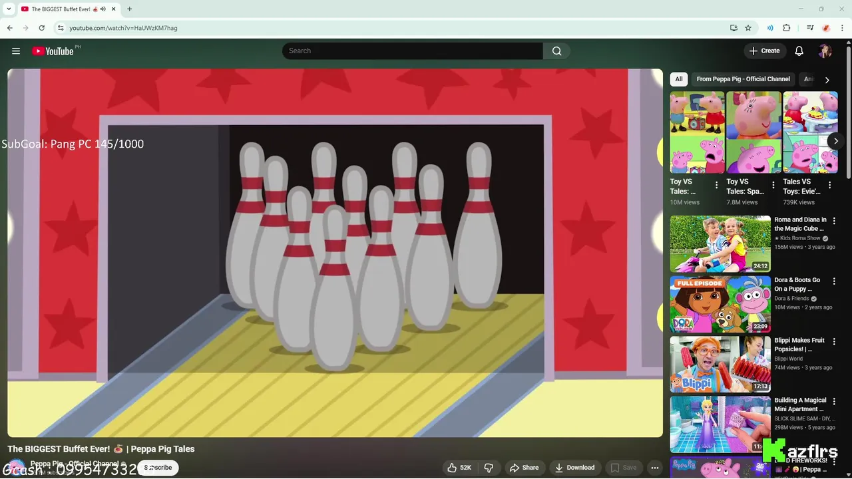Image resolution: width=852 pixels, height=479 pixels.
Task: Dislike the video with thumbs down
Action: 489,468
